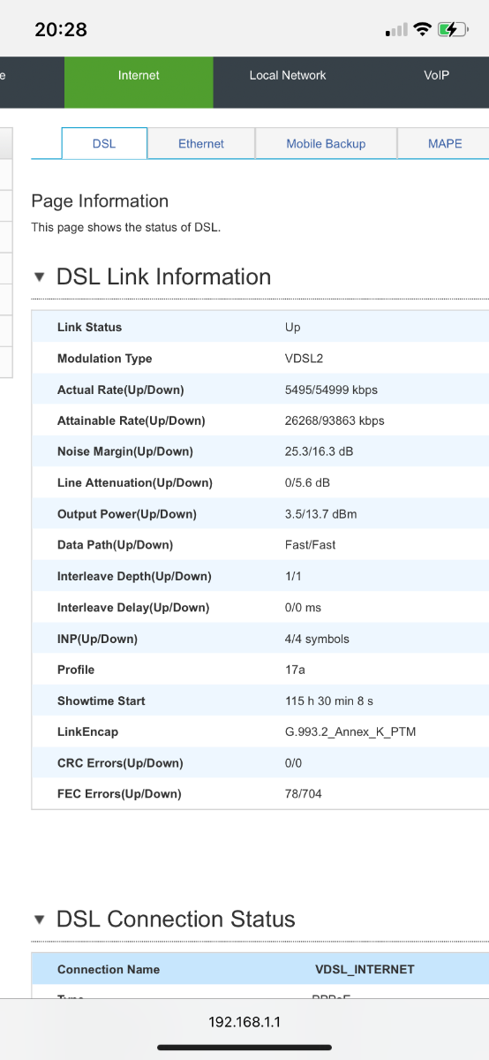The width and height of the screenshot is (489, 1060).
Task: Tap the cellular signal bars icon
Action: pos(397,30)
